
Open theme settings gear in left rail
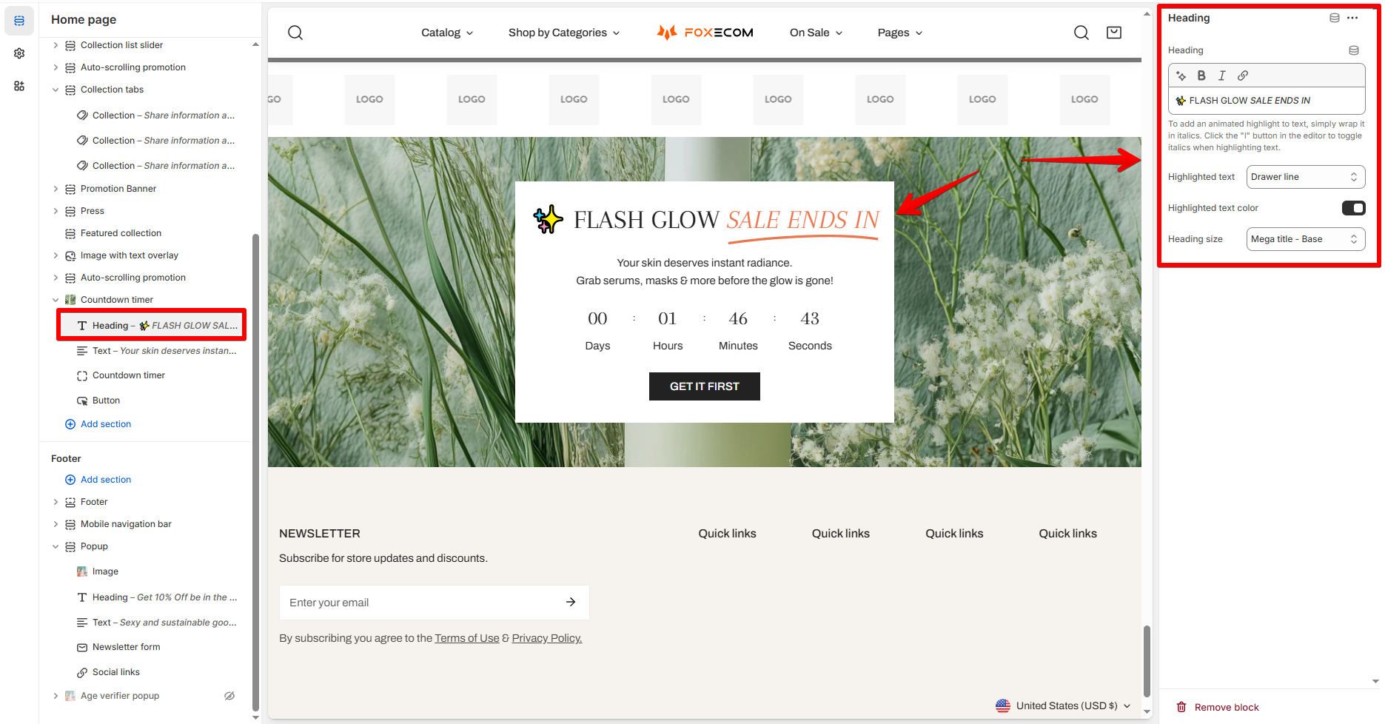point(19,53)
